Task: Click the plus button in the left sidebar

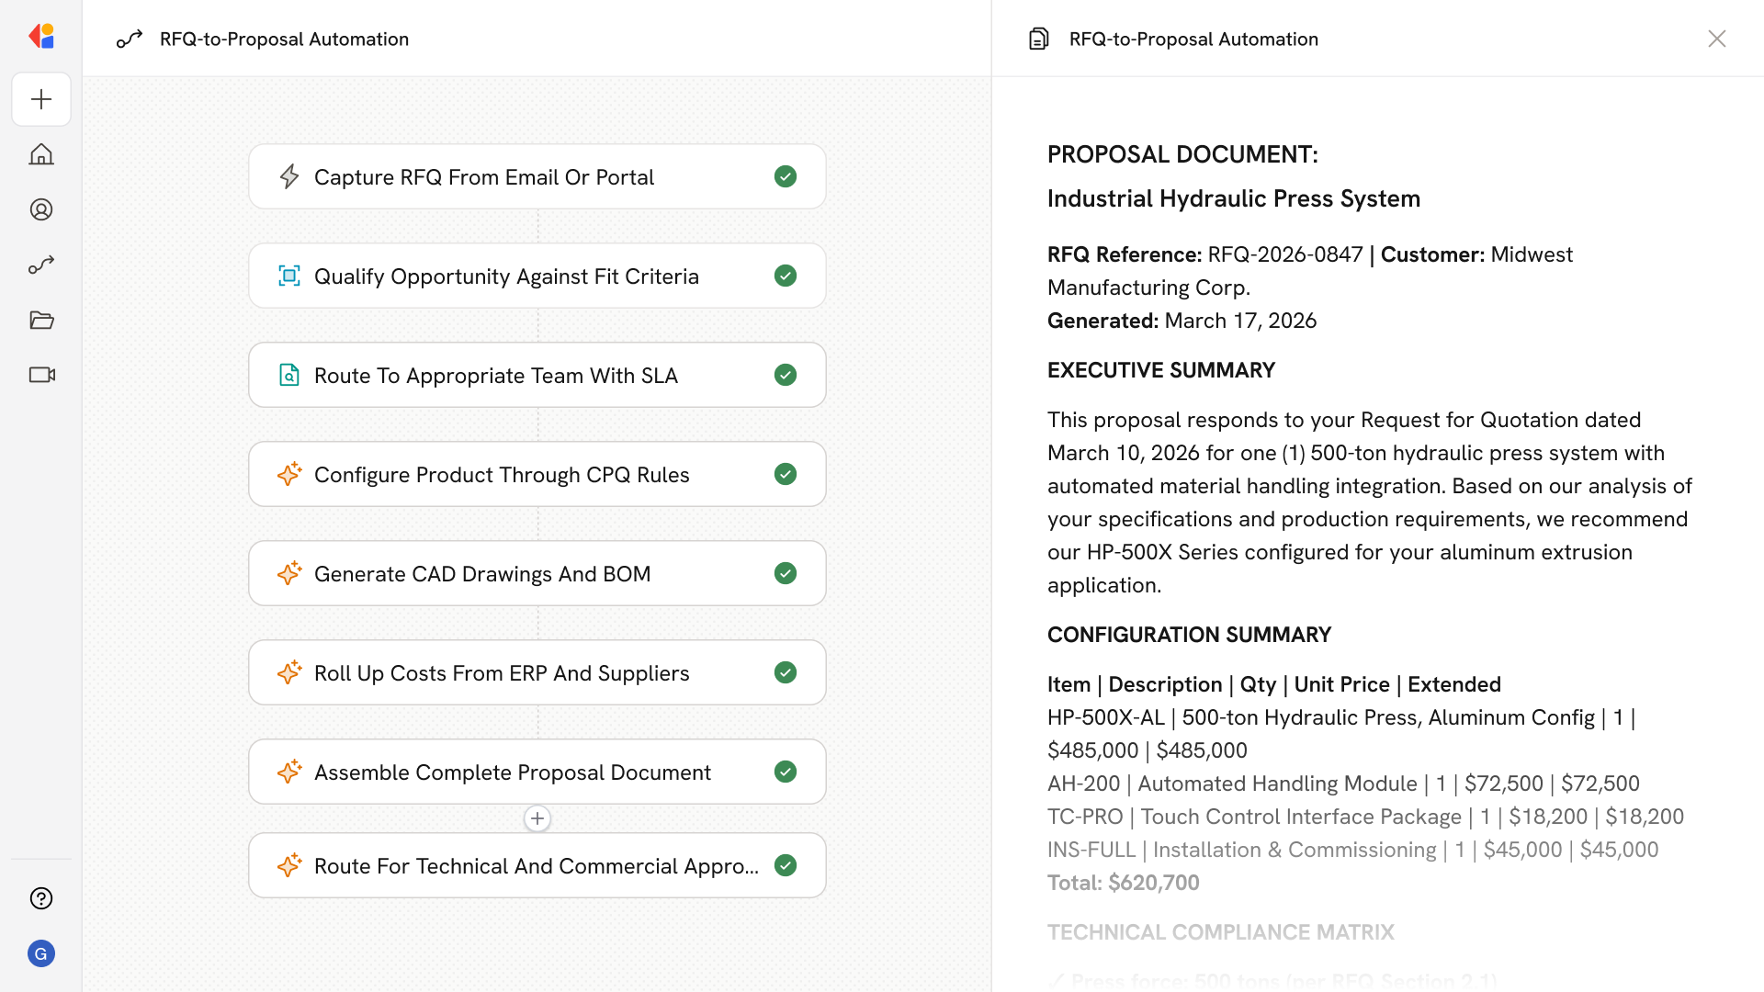Action: tap(41, 99)
